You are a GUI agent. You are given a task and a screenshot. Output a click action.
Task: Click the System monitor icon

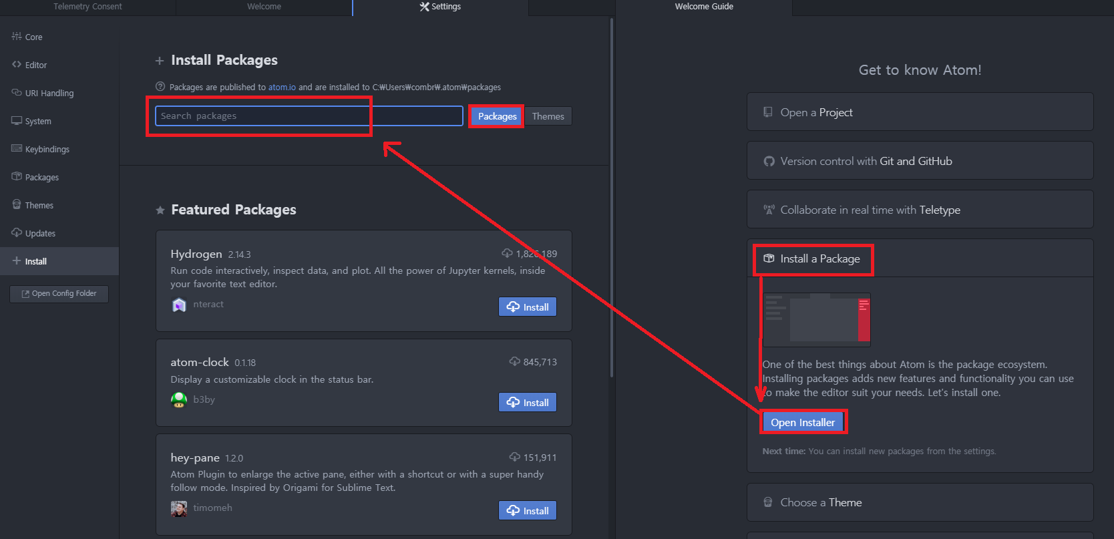point(17,120)
